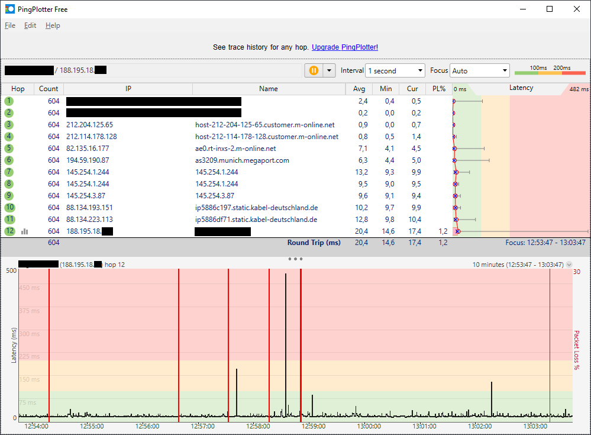Image resolution: width=591 pixels, height=435 pixels.
Task: Select the green circle for hop 1
Action: click(9, 101)
